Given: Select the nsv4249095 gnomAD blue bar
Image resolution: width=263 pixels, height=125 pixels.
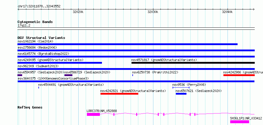Looking at the screenshot, I should [60, 63].
